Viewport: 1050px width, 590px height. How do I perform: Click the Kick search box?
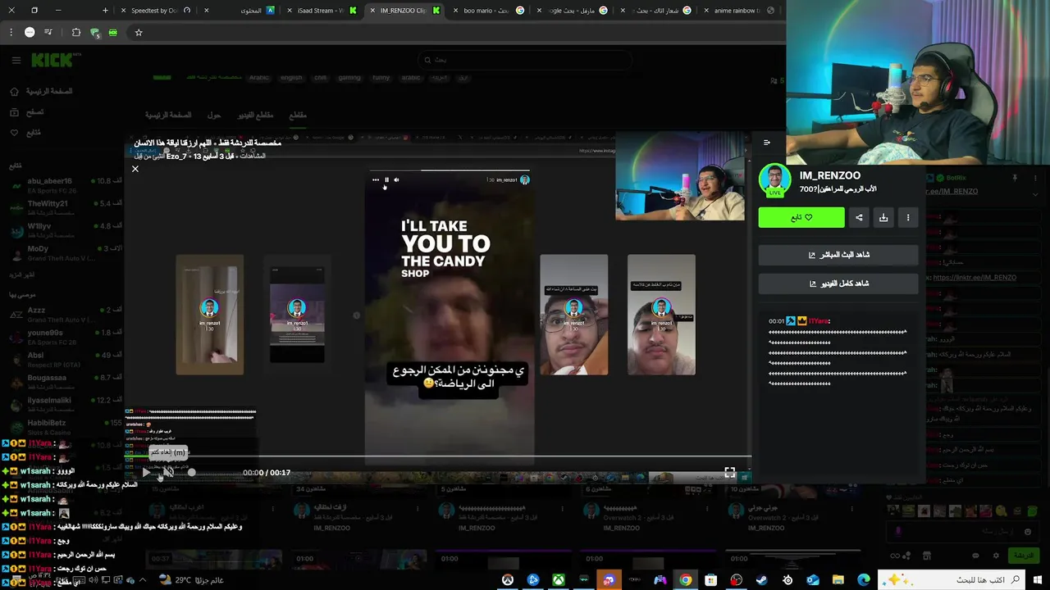[525, 60]
